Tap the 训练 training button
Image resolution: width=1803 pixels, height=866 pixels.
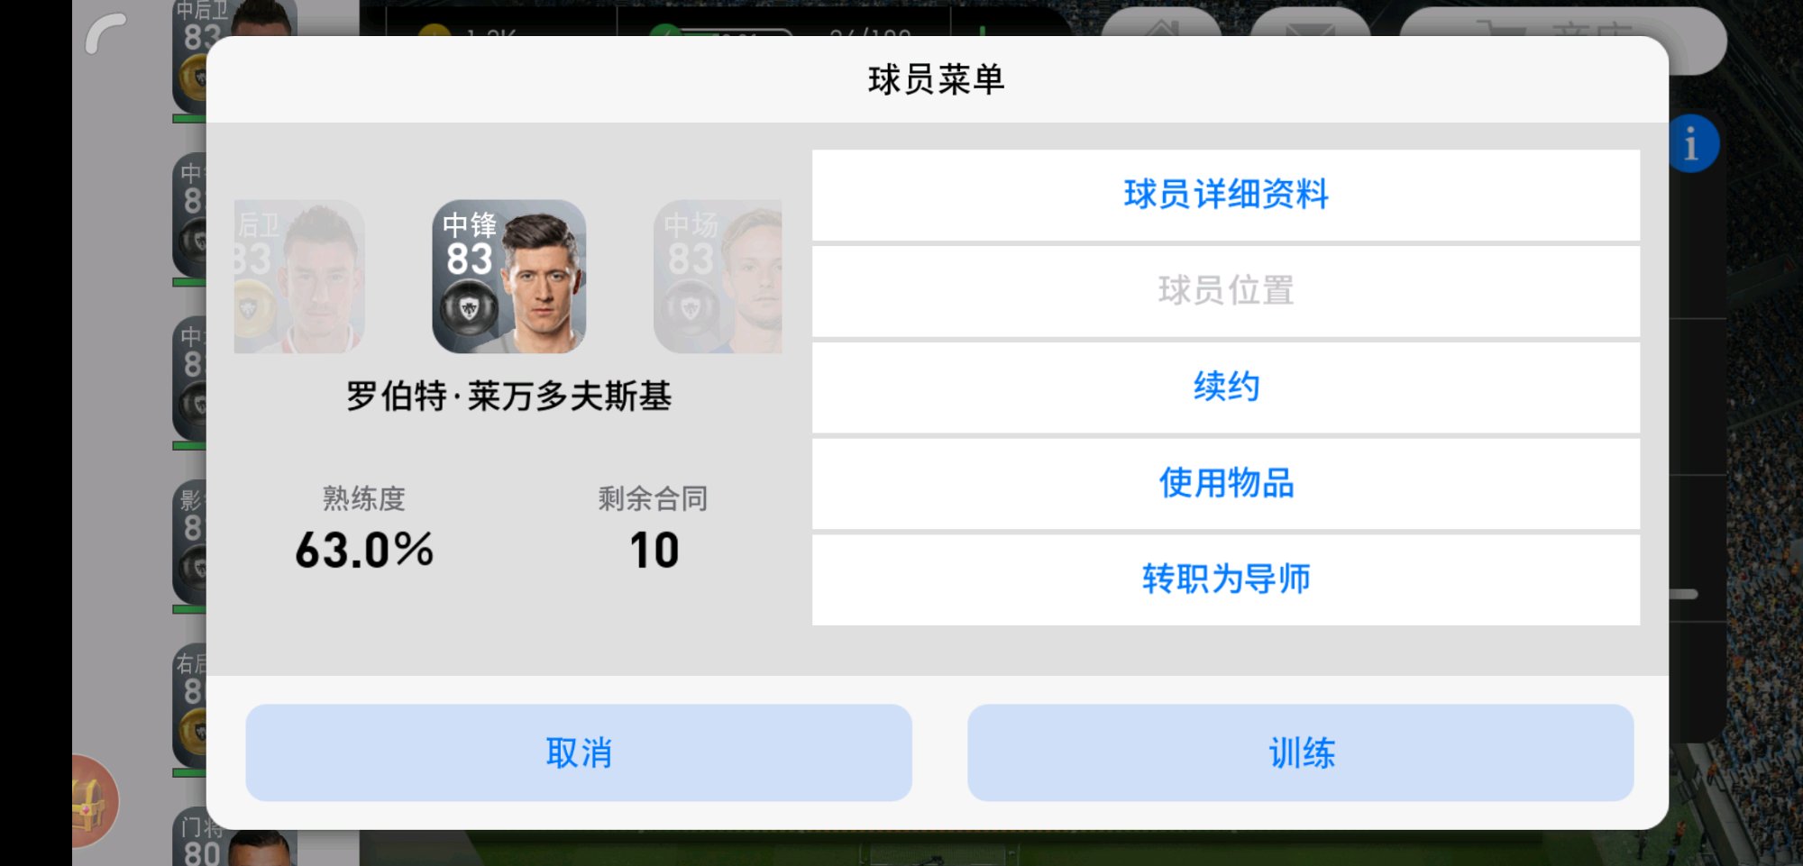1301,752
